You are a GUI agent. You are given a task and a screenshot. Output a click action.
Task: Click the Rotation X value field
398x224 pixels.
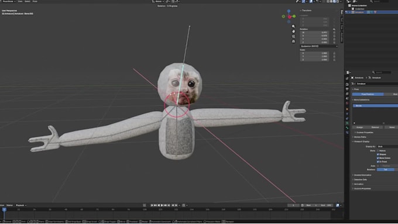[314, 36]
